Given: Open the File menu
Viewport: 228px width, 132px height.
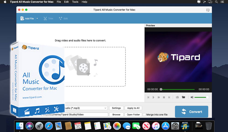Looking at the screenshot, I should coord(59,2).
